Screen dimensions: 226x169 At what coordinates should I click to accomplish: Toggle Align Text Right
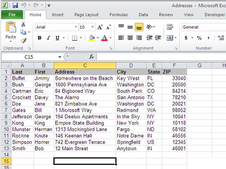(139, 38)
